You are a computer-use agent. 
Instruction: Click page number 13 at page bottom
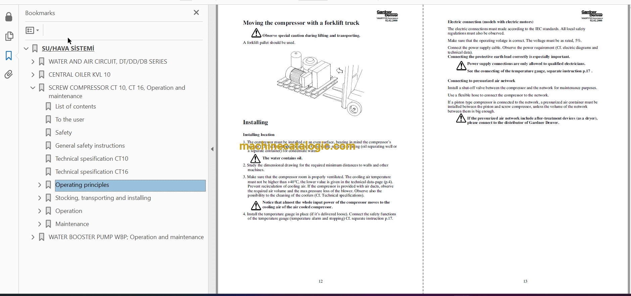pyautogui.click(x=525, y=281)
